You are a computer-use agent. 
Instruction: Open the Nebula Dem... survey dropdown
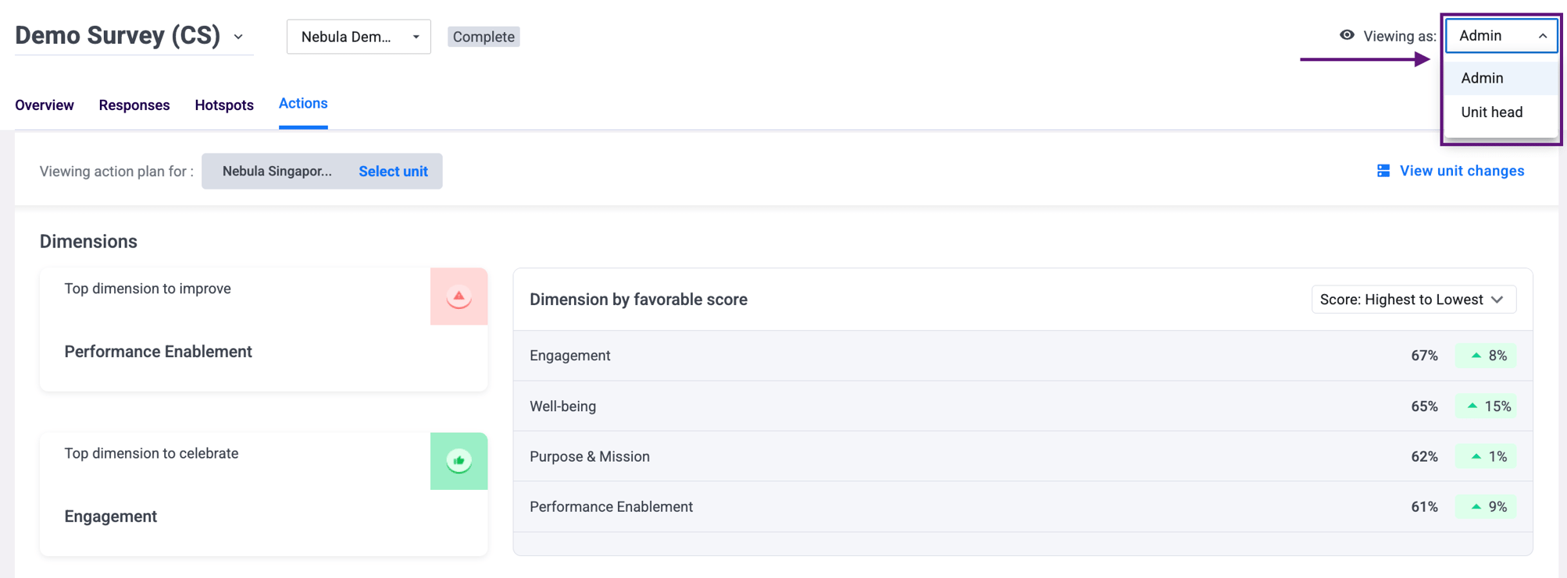[359, 37]
